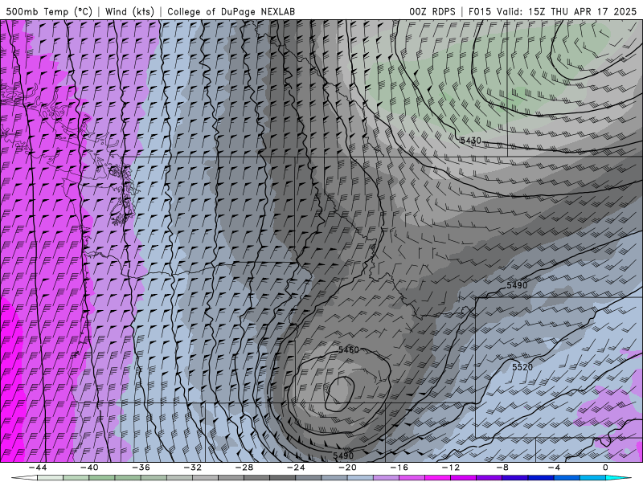Click the -40 colorbar tick label
Viewport: 643px width, 482px height.
[x=89, y=468]
